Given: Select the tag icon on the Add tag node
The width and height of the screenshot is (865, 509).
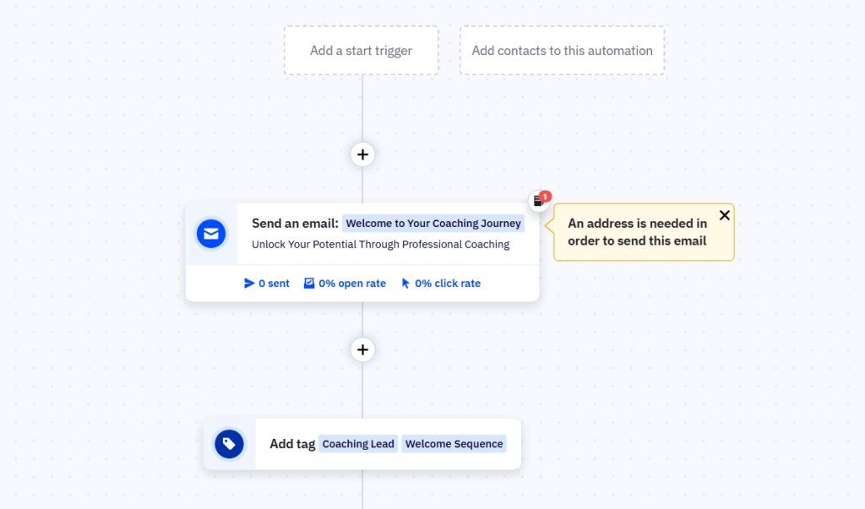Looking at the screenshot, I should click(x=229, y=443).
